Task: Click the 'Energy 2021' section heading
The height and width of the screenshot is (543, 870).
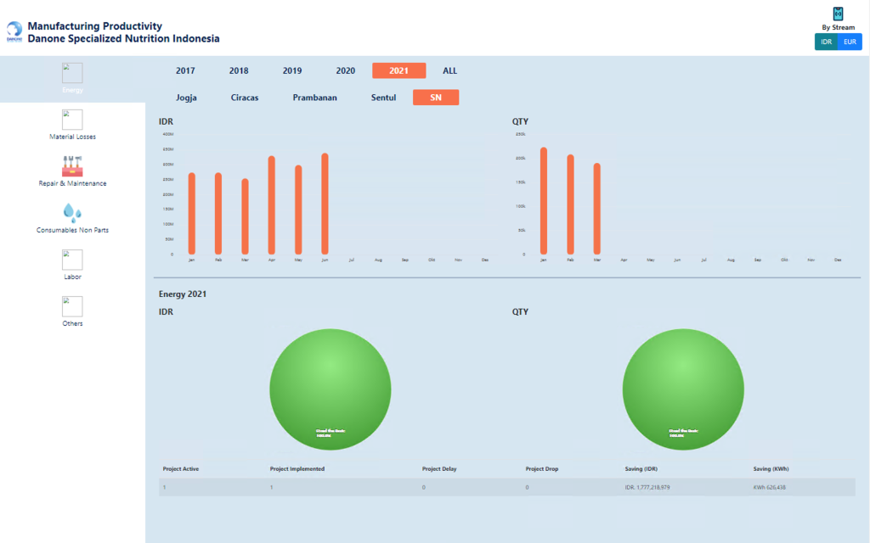Action: pos(183,294)
